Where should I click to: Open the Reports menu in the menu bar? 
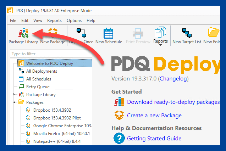click(54, 21)
